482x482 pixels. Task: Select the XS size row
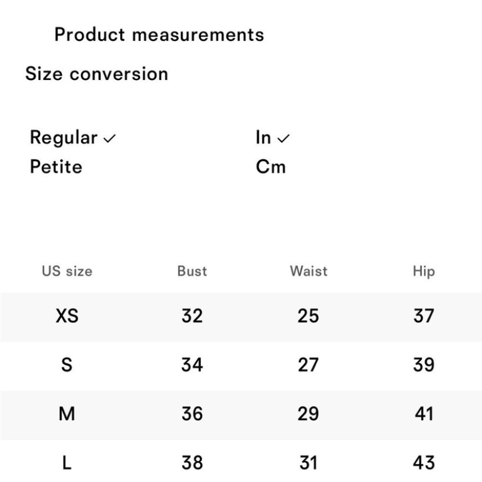tap(241, 317)
